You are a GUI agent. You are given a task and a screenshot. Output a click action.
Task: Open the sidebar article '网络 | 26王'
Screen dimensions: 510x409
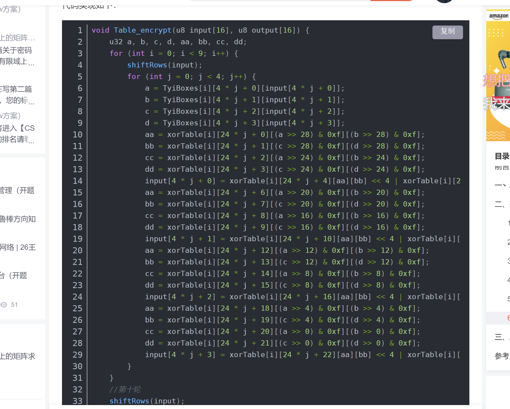tap(18, 247)
